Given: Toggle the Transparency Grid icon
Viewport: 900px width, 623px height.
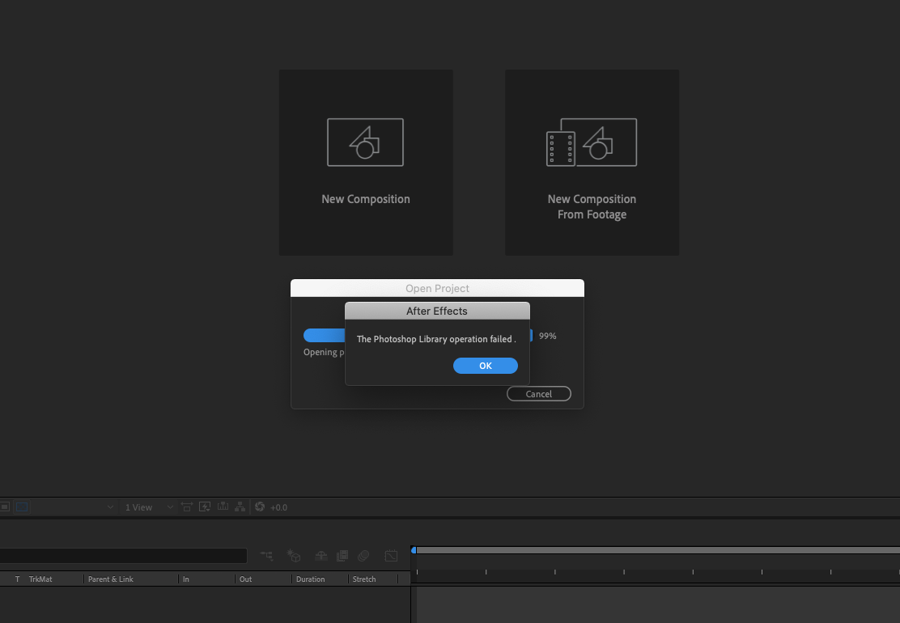Looking at the screenshot, I should coord(21,507).
